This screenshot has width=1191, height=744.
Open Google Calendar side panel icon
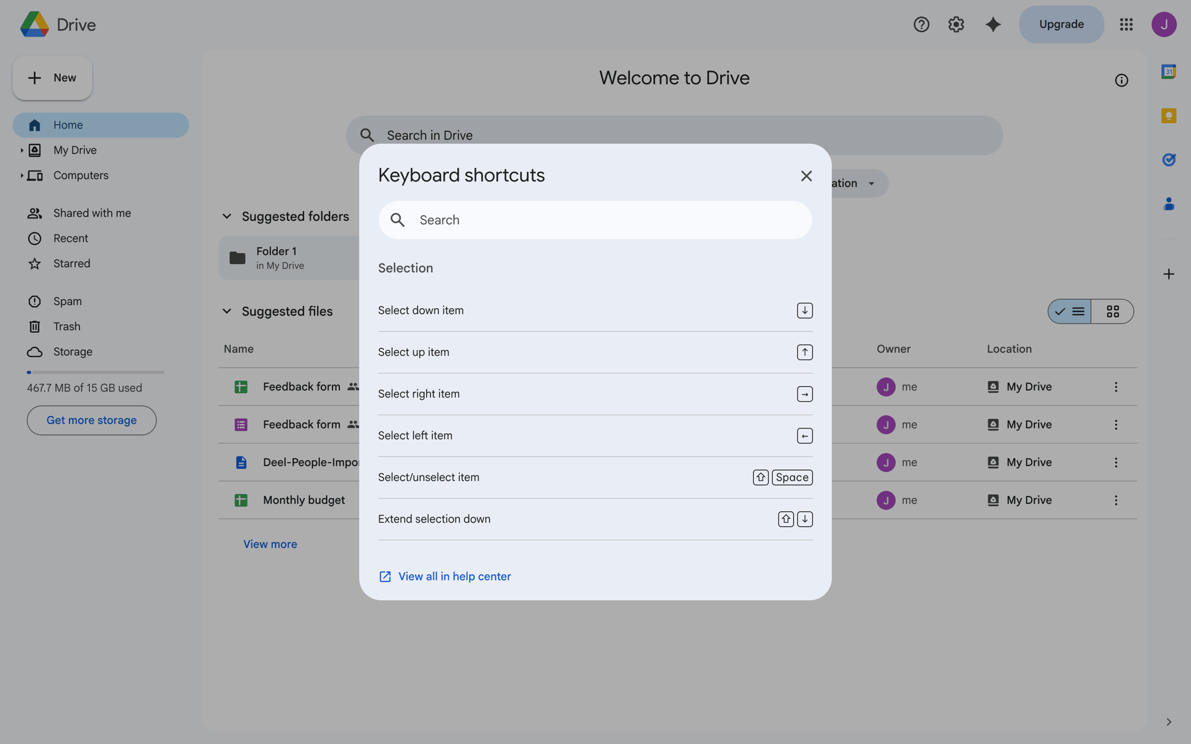(x=1169, y=72)
